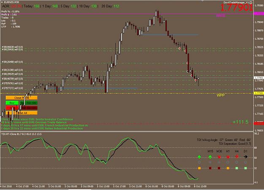Select the M15 timeframe label in TDI panel
Image resolution: width=264 pixels, height=190 pixels.
click(210, 151)
